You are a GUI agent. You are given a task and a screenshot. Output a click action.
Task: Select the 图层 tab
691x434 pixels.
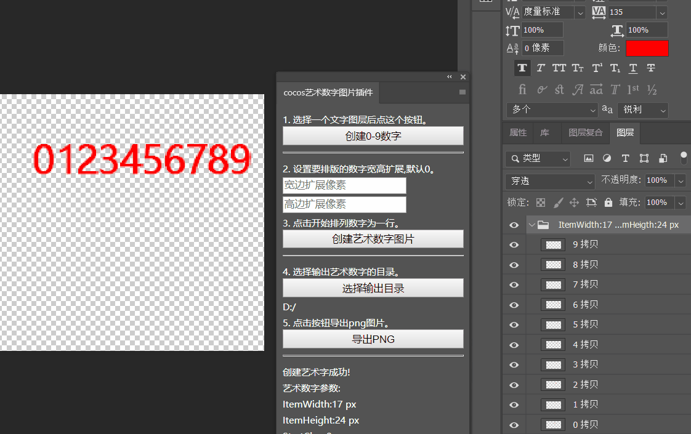tap(625, 132)
